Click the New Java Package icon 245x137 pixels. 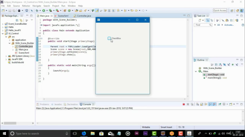(65, 11)
